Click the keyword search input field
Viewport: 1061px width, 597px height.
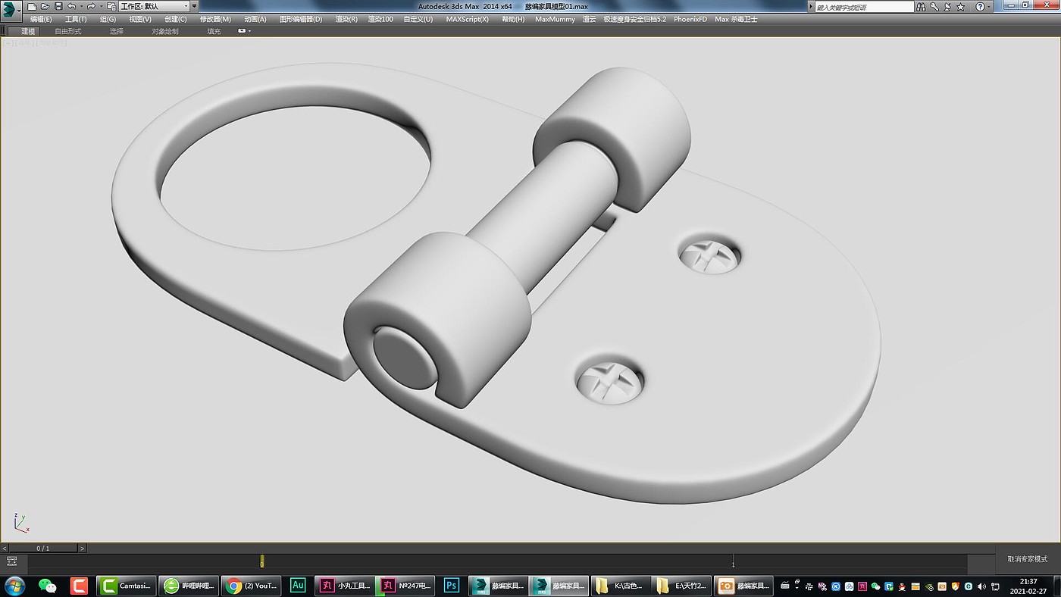click(864, 7)
